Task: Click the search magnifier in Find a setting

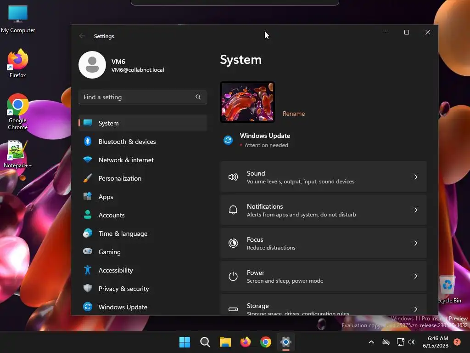Action: pos(198,97)
